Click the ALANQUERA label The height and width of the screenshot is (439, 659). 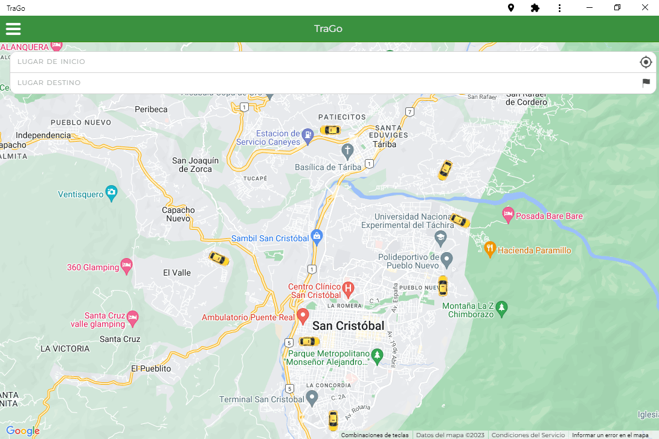tap(24, 47)
